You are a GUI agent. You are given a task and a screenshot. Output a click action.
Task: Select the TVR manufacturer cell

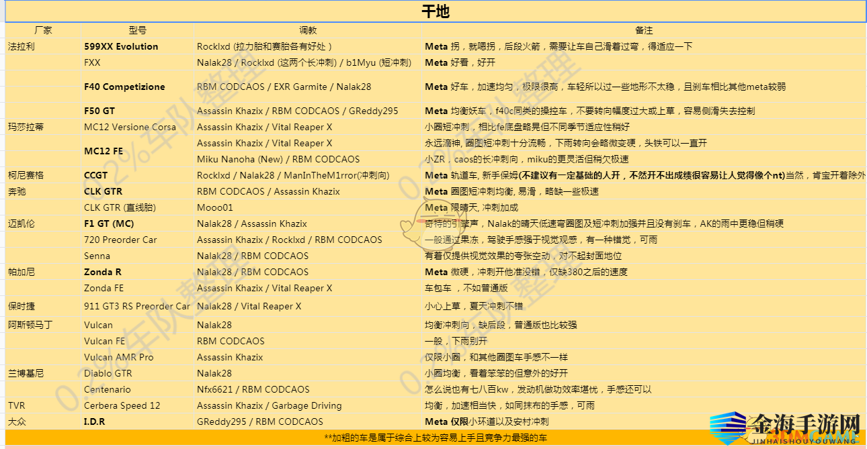click(x=43, y=405)
